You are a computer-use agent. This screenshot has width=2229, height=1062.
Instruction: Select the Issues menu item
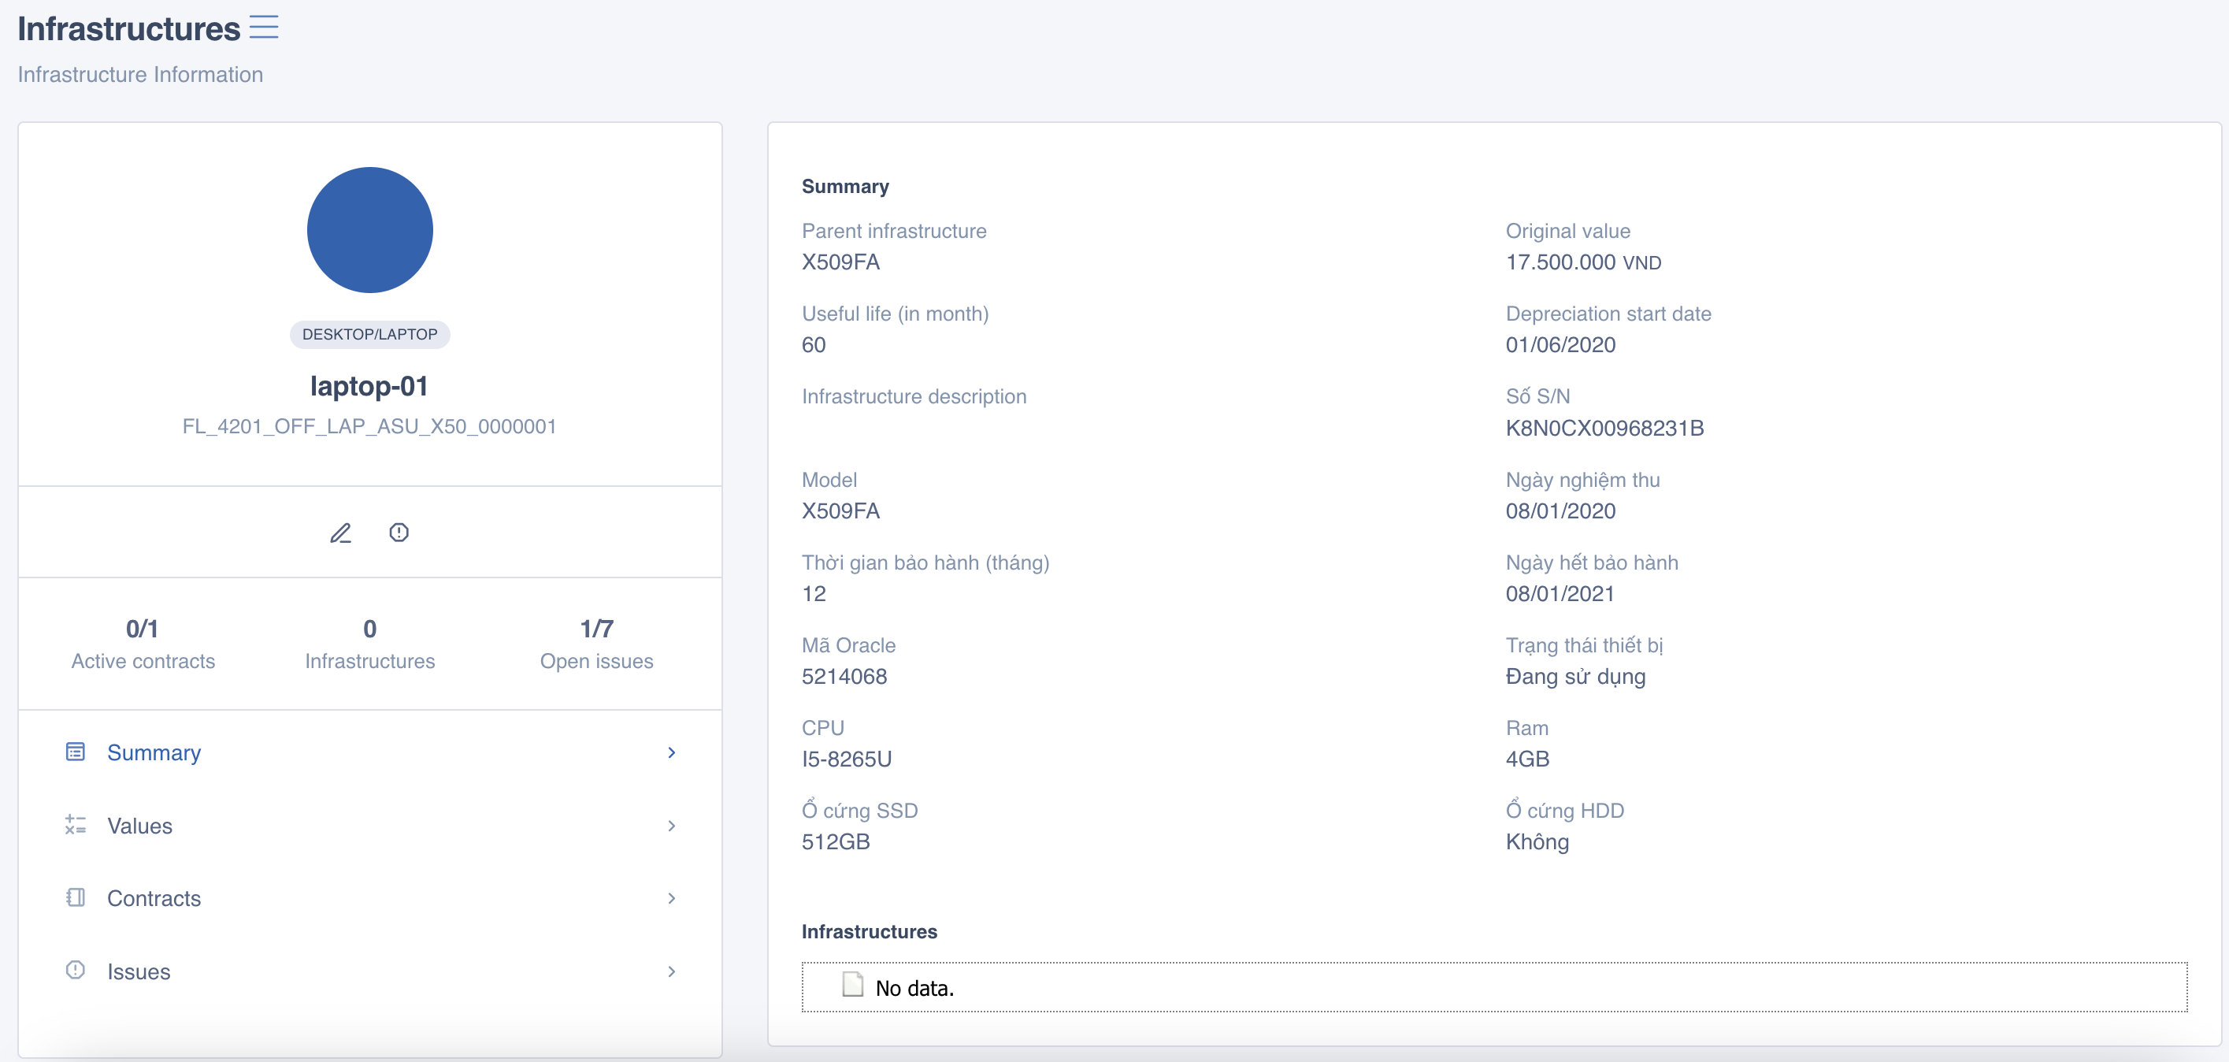point(139,971)
